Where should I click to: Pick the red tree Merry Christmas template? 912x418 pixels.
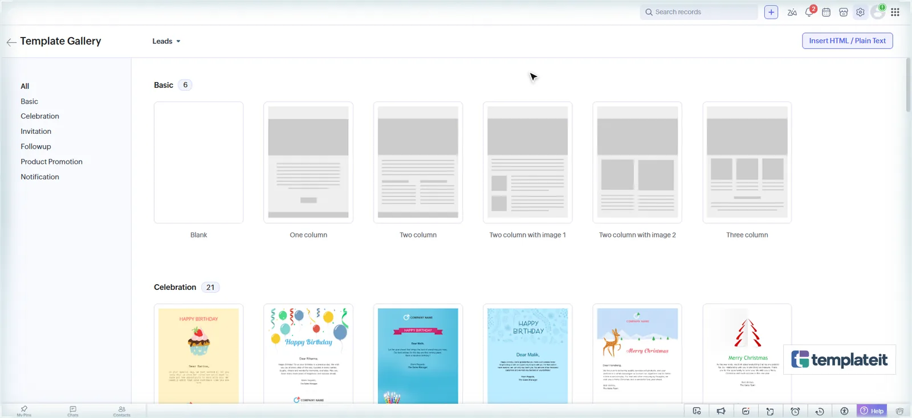[747, 354]
